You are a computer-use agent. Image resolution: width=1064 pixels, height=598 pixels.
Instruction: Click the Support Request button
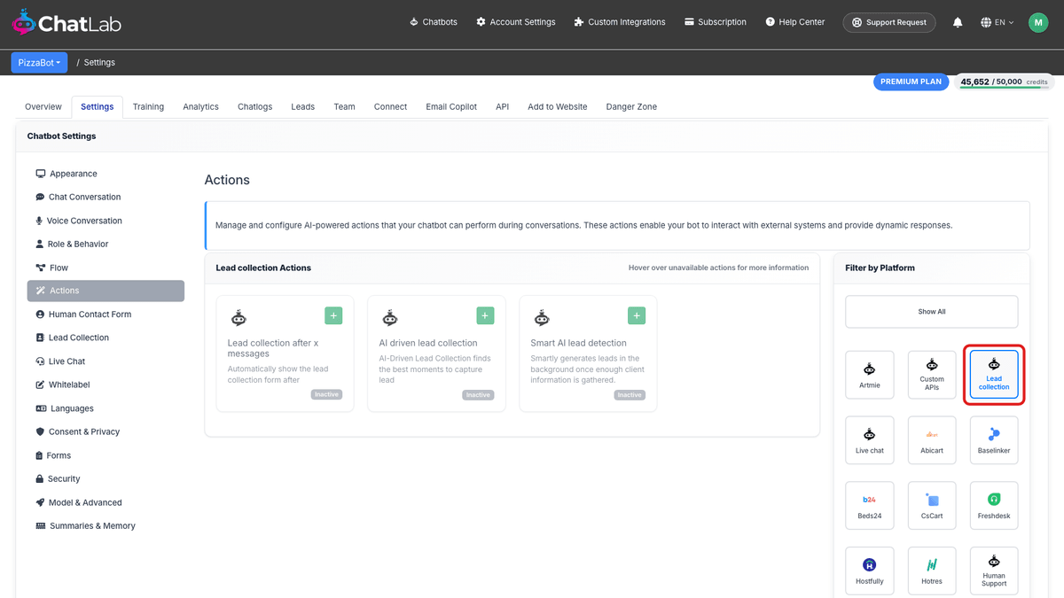(x=888, y=22)
